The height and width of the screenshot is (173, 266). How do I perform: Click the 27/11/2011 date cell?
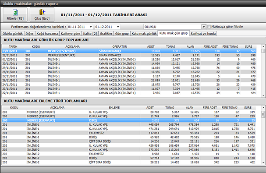(10, 76)
